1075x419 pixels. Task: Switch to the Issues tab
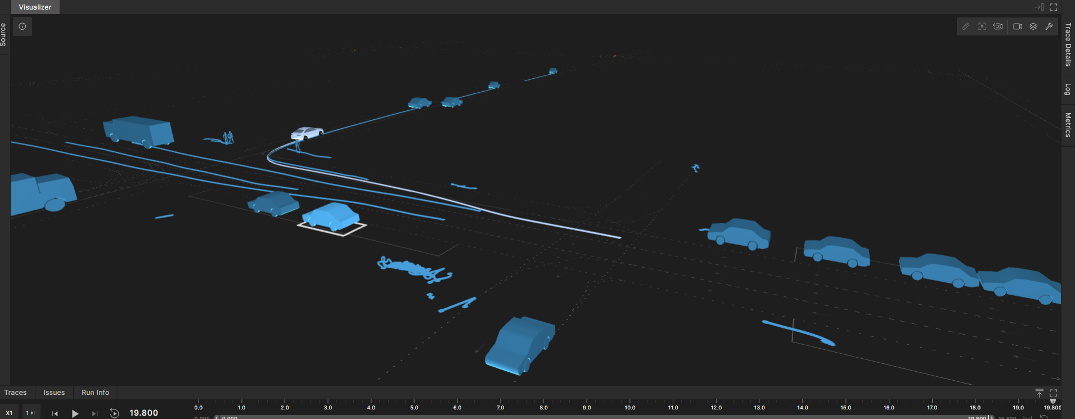54,393
